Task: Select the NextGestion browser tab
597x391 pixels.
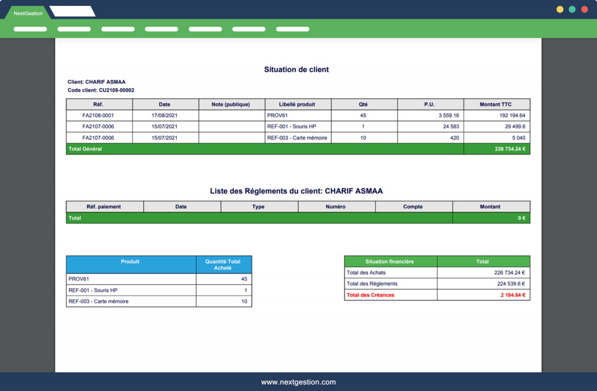Action: tap(28, 13)
